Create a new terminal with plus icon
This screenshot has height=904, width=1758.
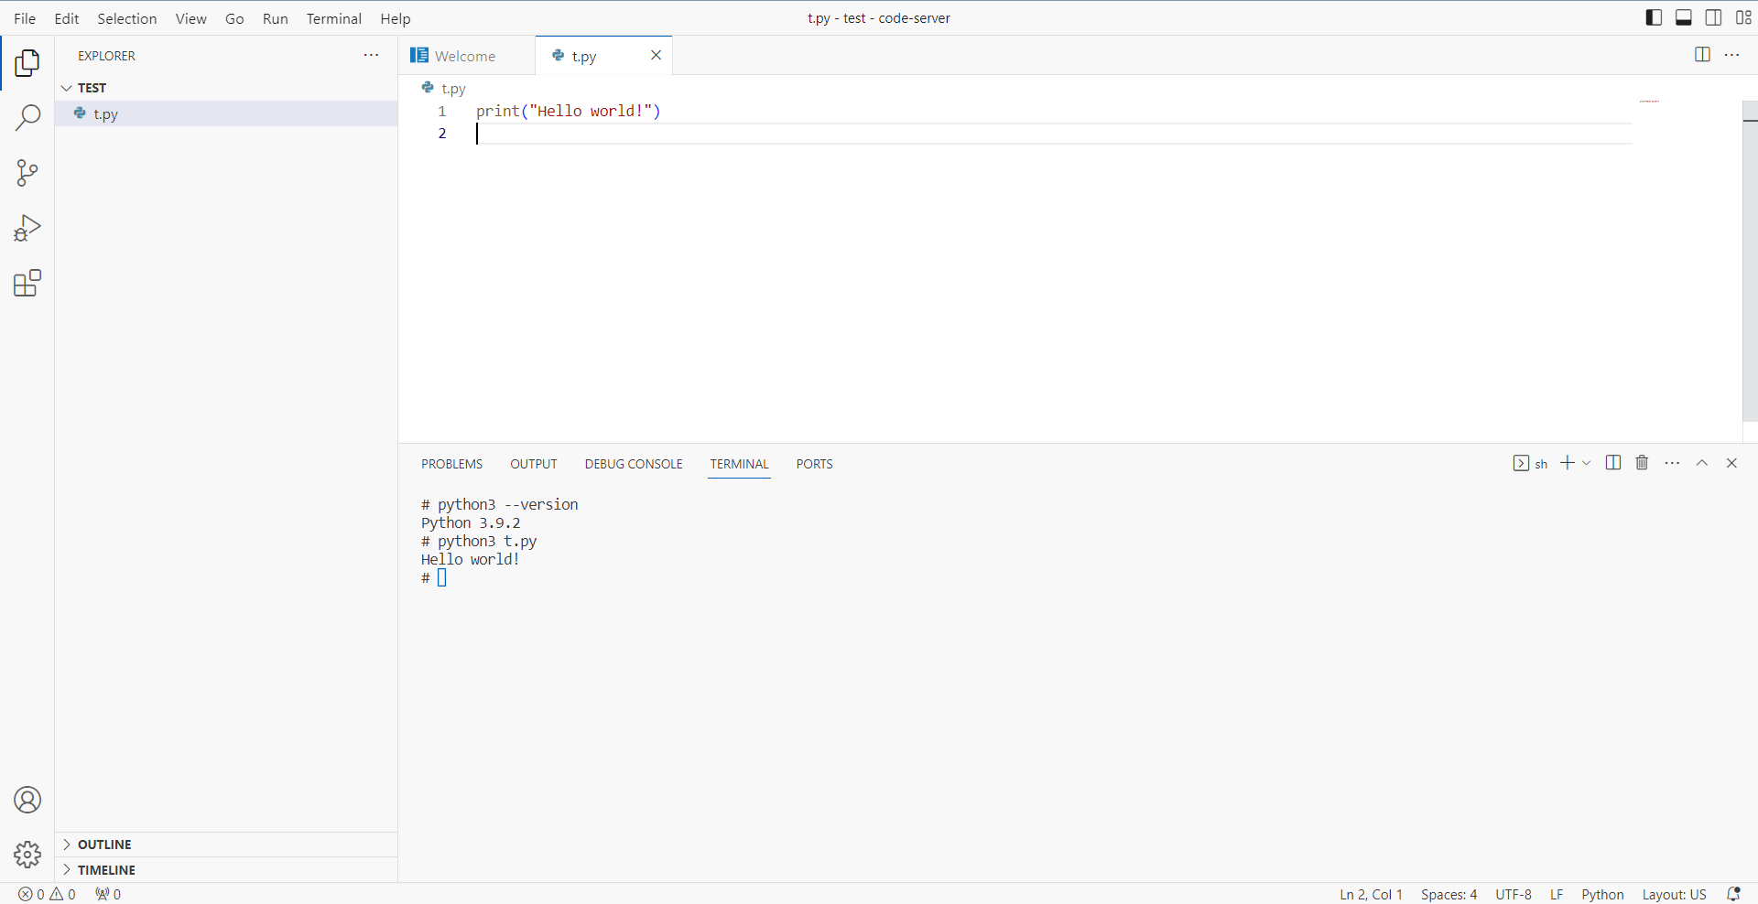[1568, 463]
